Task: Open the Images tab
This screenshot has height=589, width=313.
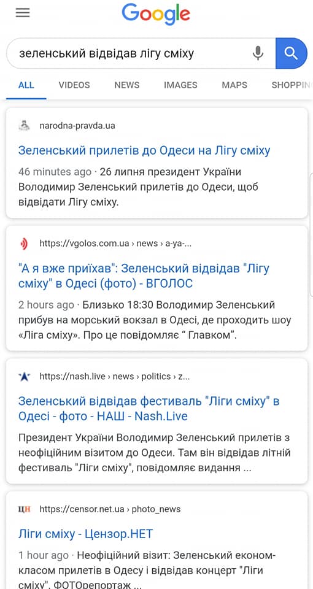Action: 180,85
